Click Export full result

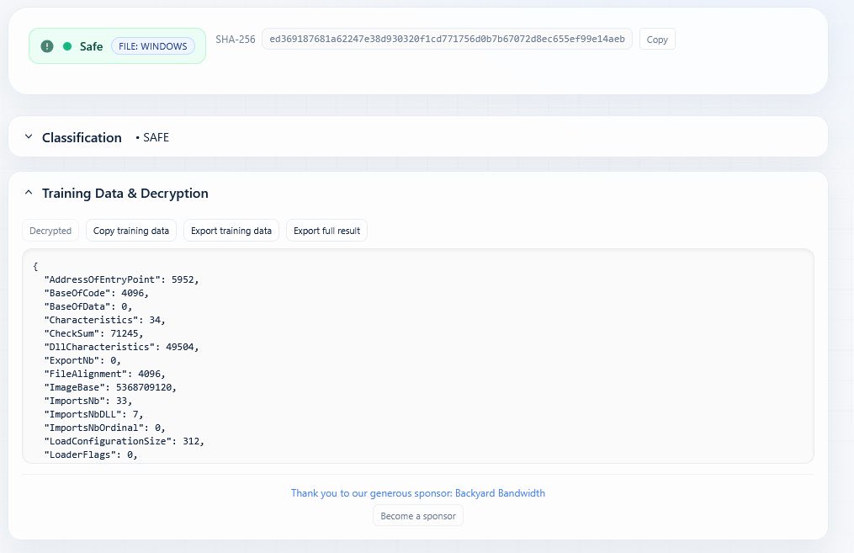pos(326,231)
